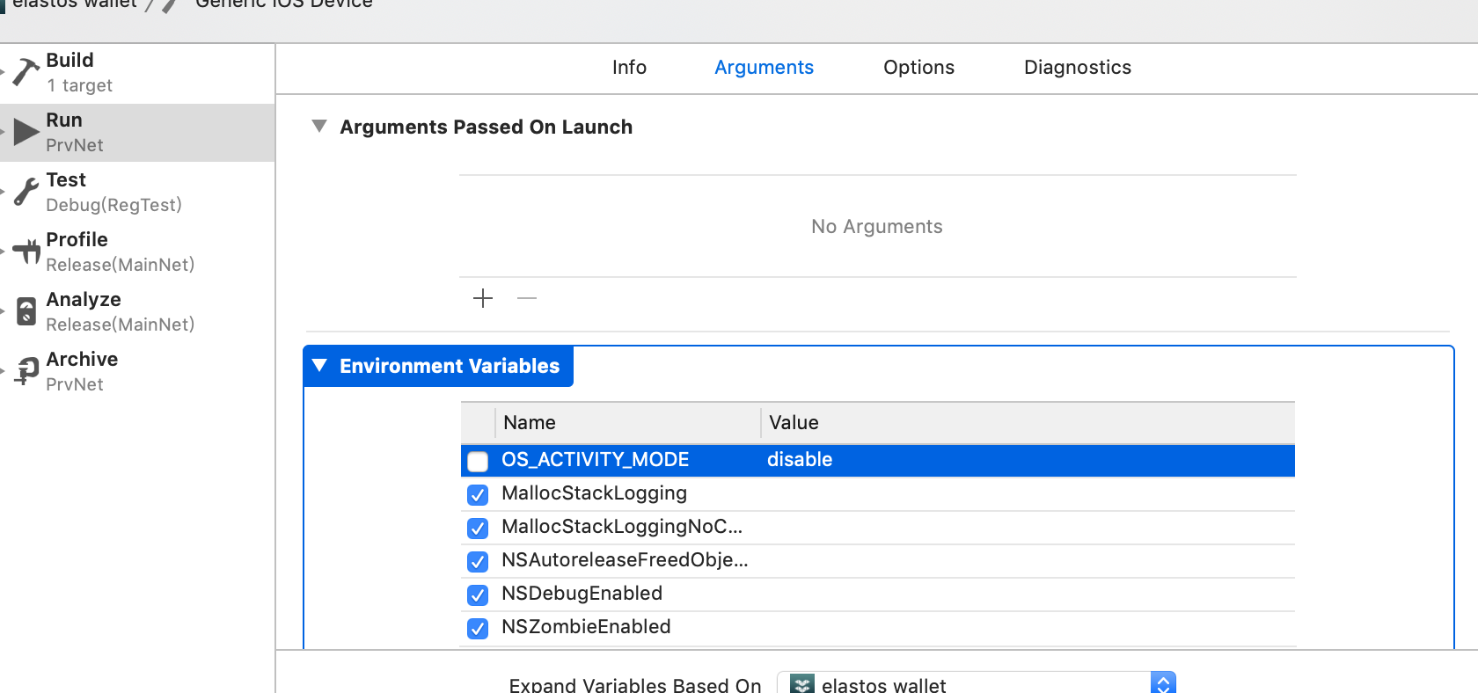The height and width of the screenshot is (693, 1478).
Task: Click the Test wrench icon
Action: pyautogui.click(x=26, y=192)
